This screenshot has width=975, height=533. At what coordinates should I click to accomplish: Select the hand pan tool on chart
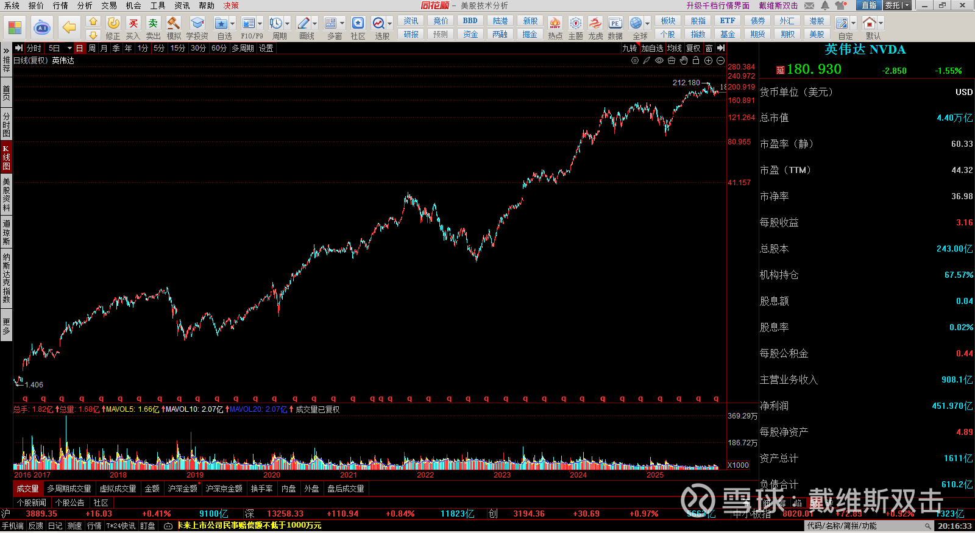click(x=684, y=61)
